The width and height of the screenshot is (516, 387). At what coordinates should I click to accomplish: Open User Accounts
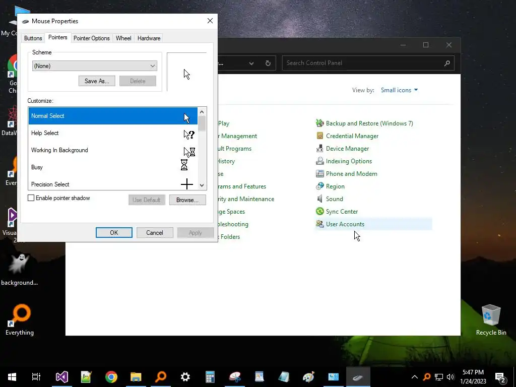tap(345, 224)
